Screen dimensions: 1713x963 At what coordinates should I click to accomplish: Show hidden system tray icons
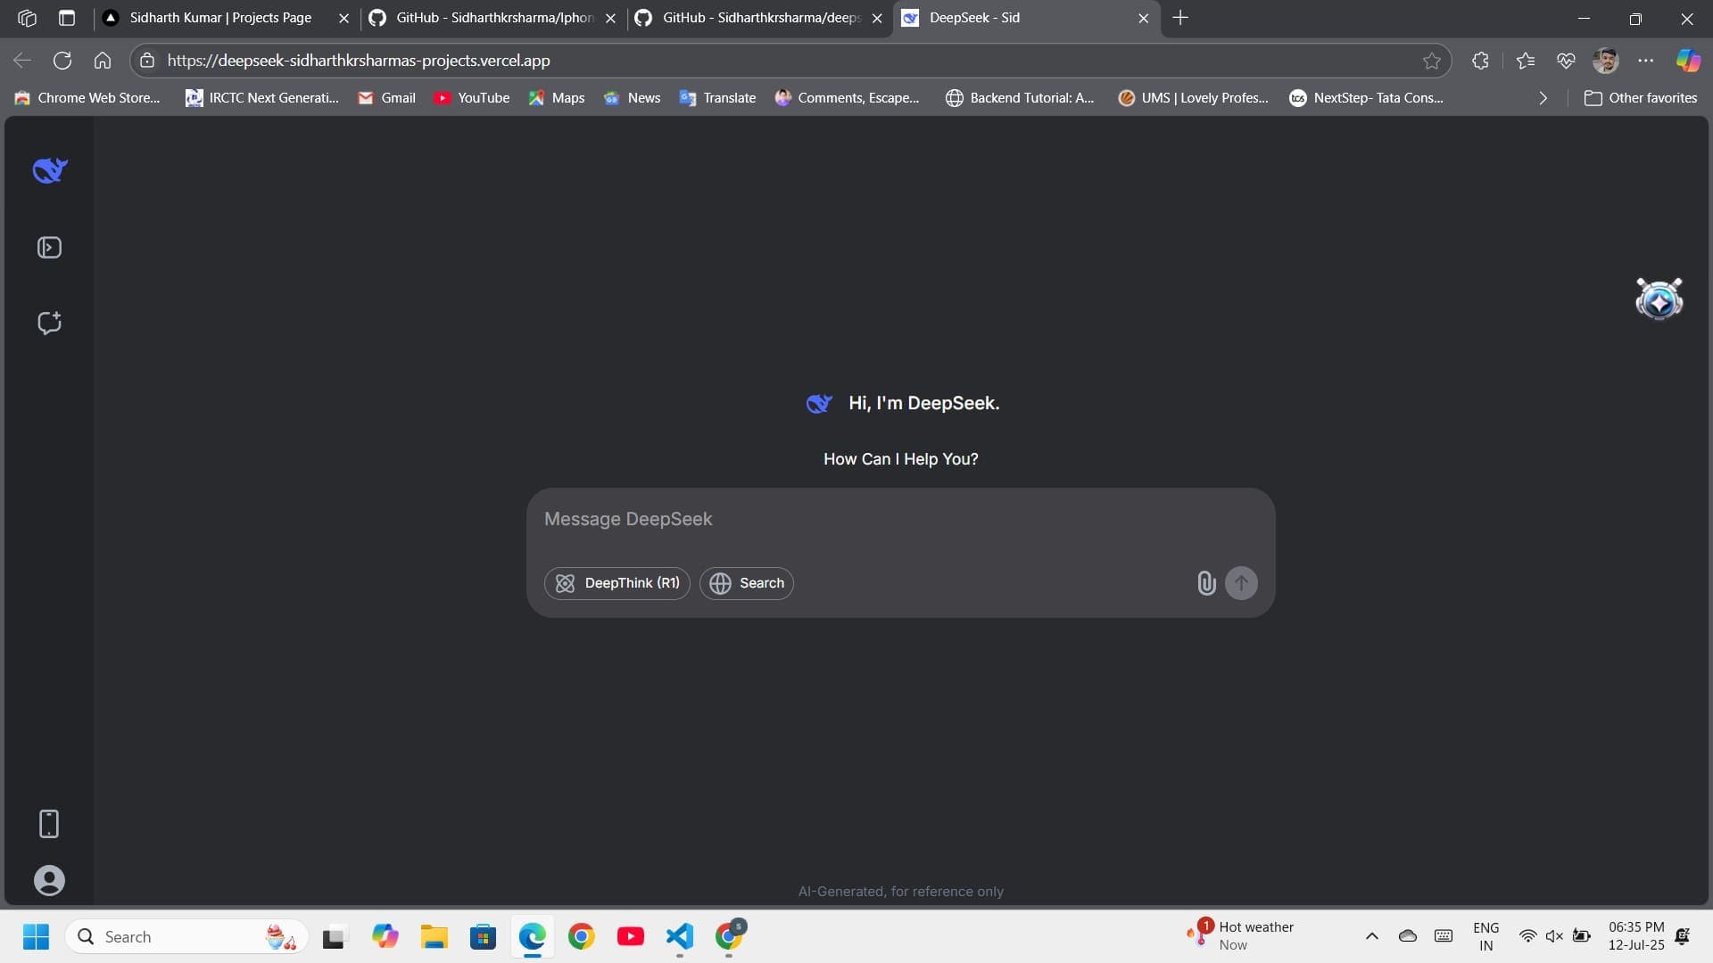click(x=1372, y=936)
